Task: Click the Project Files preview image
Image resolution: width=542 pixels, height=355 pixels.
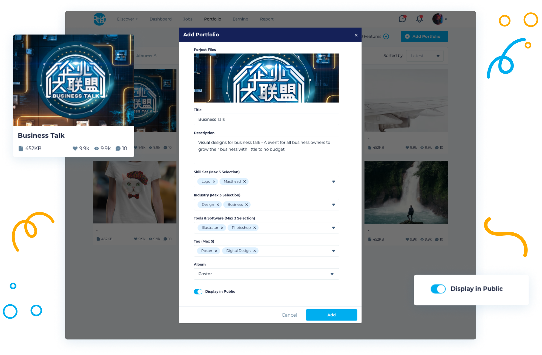Action: coord(266,78)
